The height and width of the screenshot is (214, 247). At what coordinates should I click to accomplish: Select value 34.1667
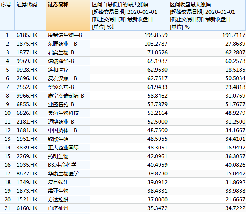point(235,130)
